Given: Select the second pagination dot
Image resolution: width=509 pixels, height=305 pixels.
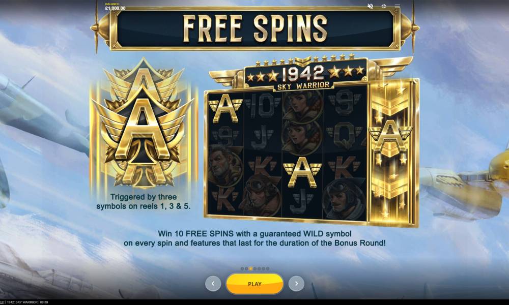Looking at the screenshot, I should (246, 269).
